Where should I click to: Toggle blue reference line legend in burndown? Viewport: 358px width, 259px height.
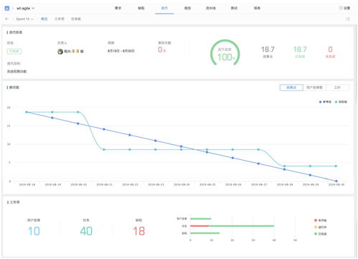point(325,102)
